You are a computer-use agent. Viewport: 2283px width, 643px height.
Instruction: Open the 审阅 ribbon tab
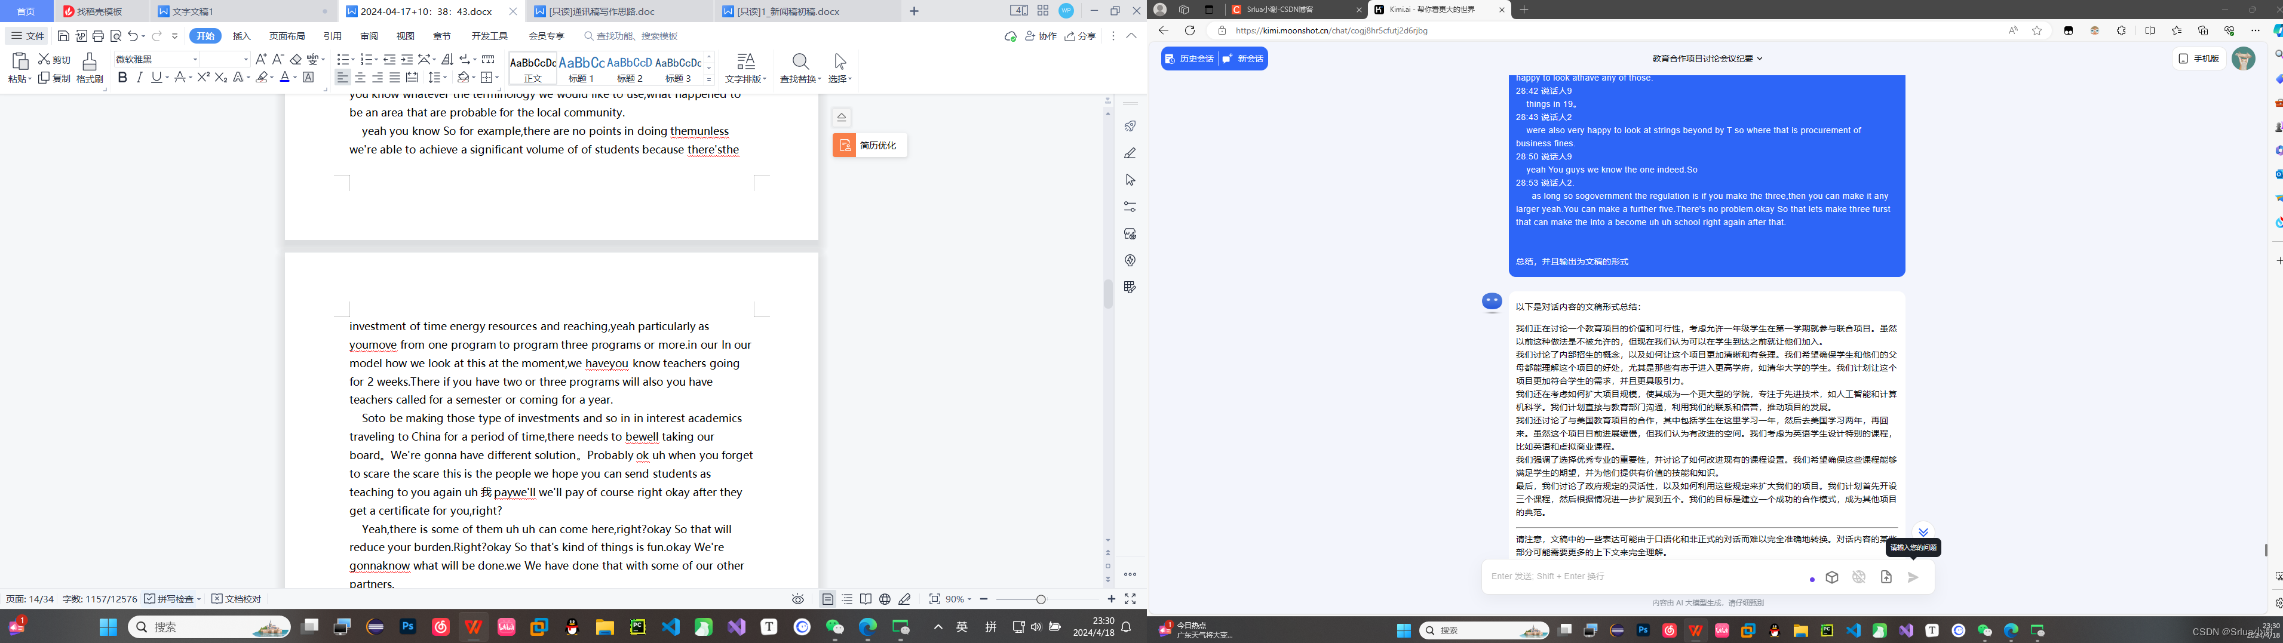(x=370, y=36)
